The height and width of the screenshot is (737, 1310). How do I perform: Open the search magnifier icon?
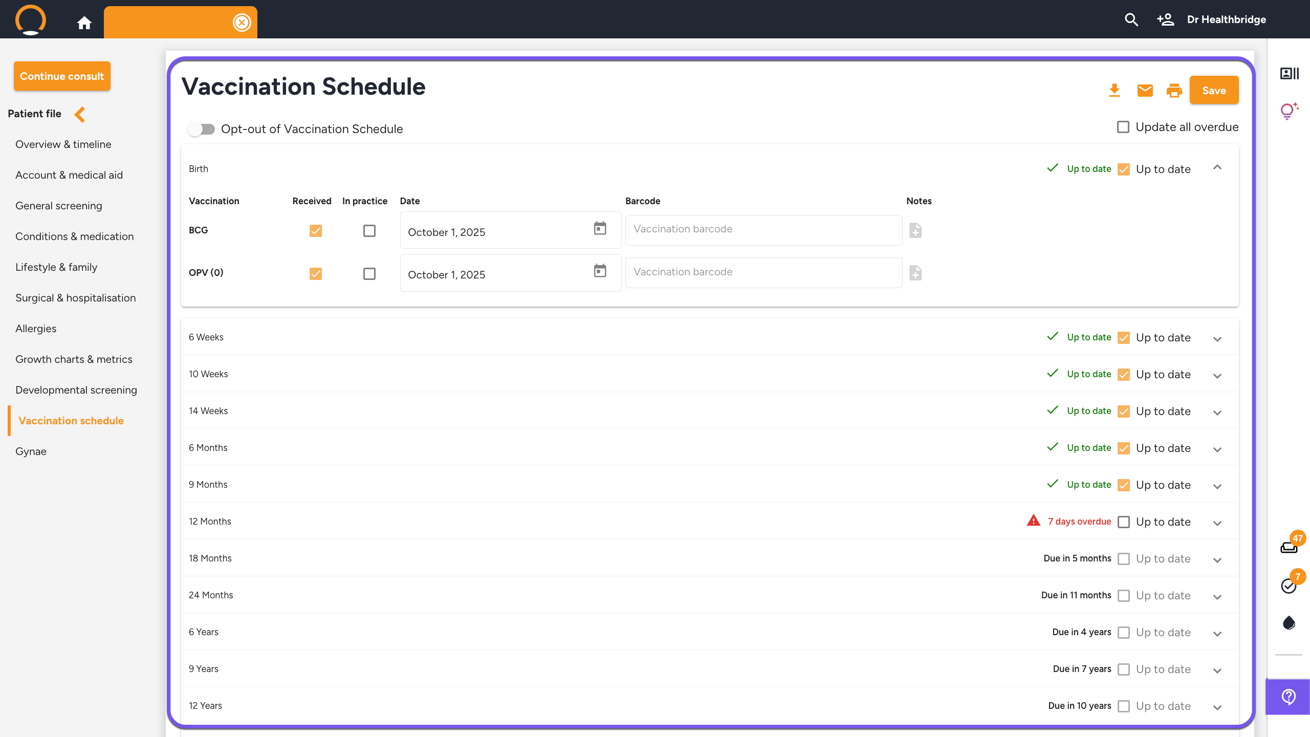[x=1131, y=20]
